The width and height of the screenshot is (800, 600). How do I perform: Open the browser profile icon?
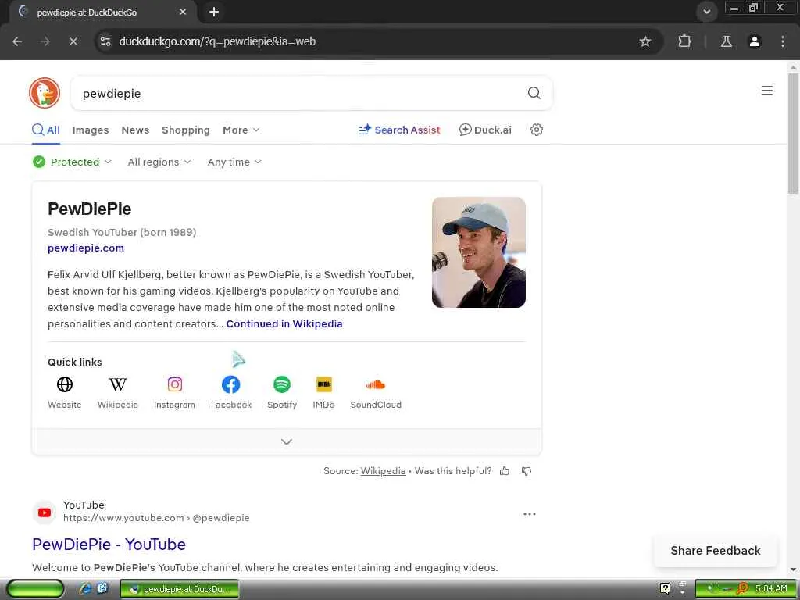point(755,41)
